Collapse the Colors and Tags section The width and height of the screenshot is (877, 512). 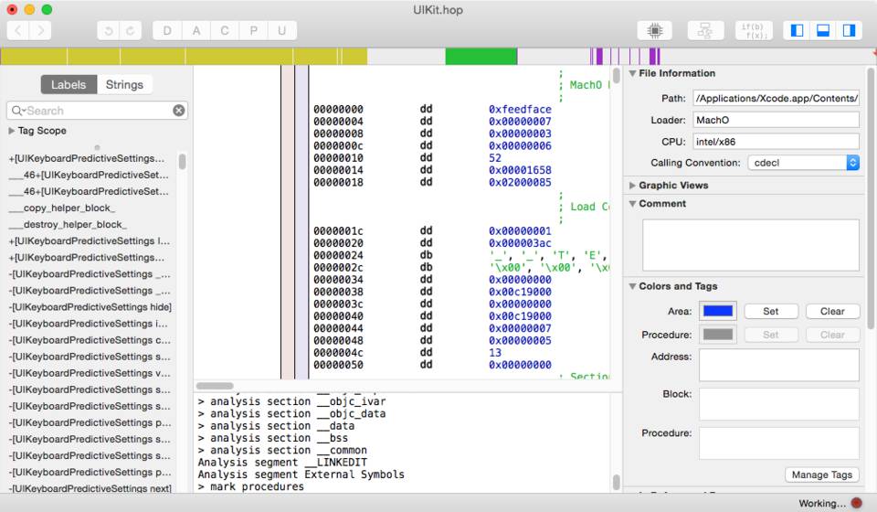(632, 286)
